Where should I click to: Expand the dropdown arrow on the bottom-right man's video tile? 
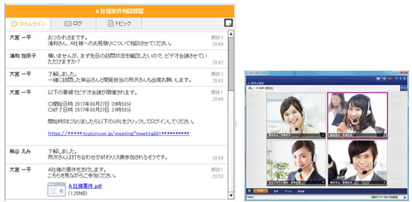[x=385, y=183]
